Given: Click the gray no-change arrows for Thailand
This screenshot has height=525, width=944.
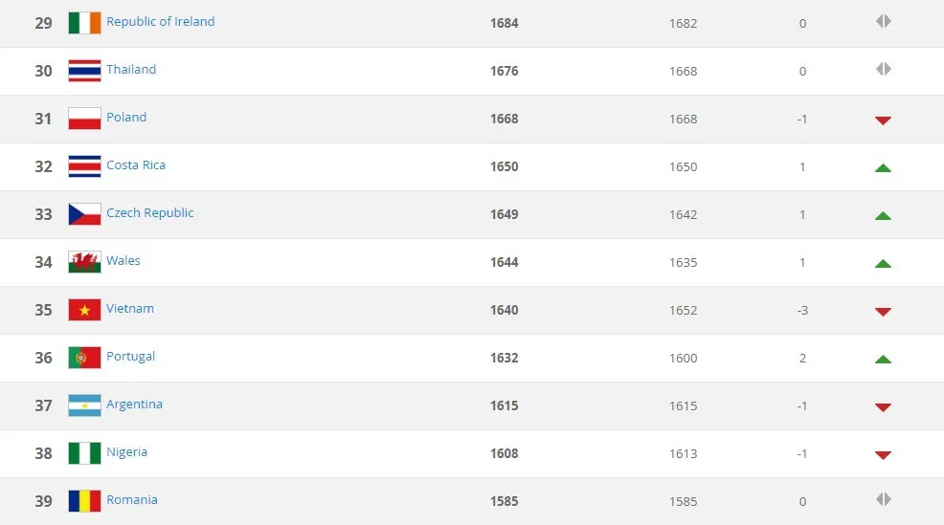Looking at the screenshot, I should [x=883, y=69].
